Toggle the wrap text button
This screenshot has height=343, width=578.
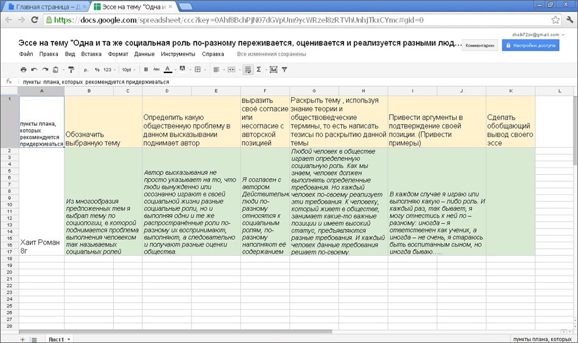[x=248, y=69]
